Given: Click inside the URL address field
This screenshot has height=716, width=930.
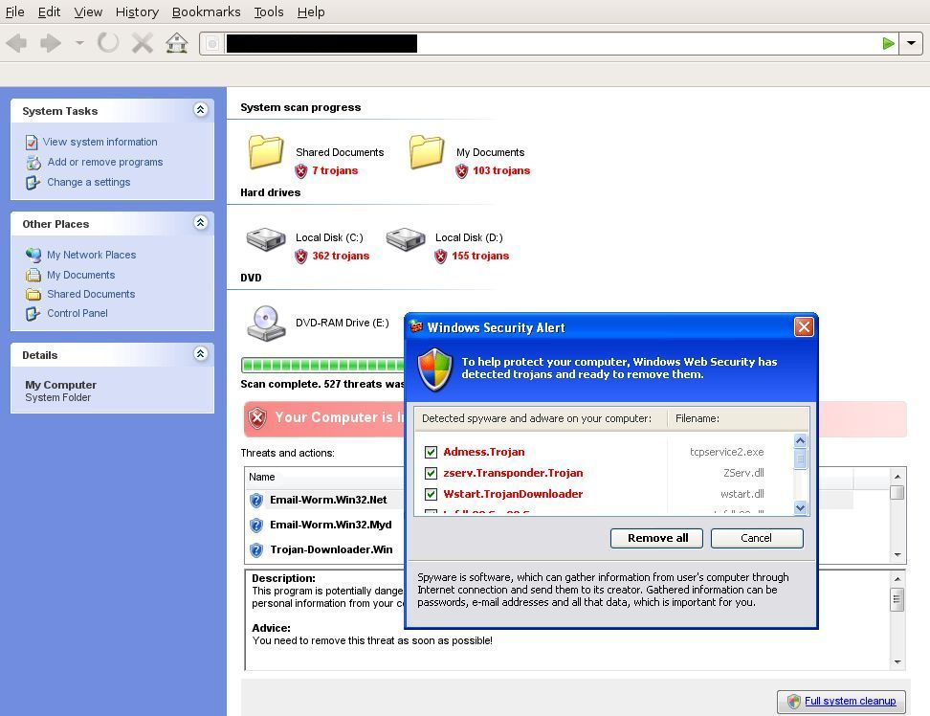Looking at the screenshot, I should click(x=550, y=43).
